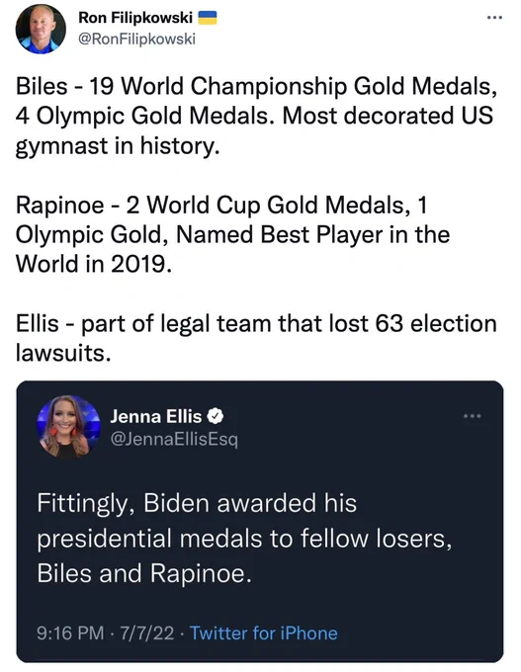Image resolution: width=521 pixels, height=672 pixels.
Task: Click 'Named Best Player in the World' text
Action: click(233, 249)
